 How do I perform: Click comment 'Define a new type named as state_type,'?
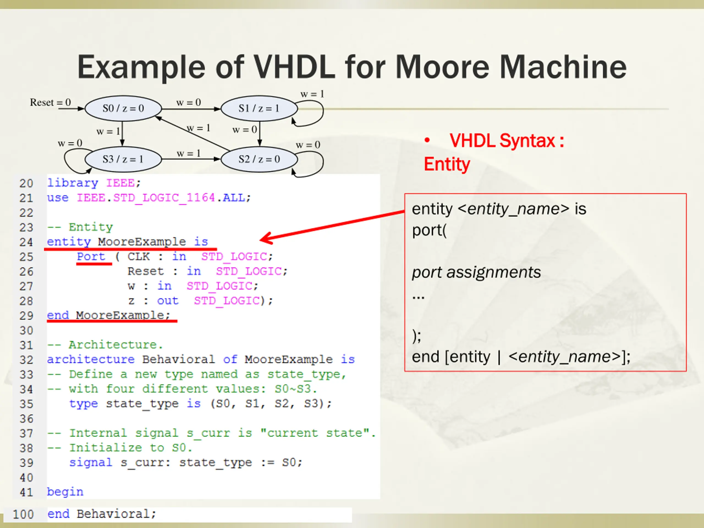[x=208, y=375]
